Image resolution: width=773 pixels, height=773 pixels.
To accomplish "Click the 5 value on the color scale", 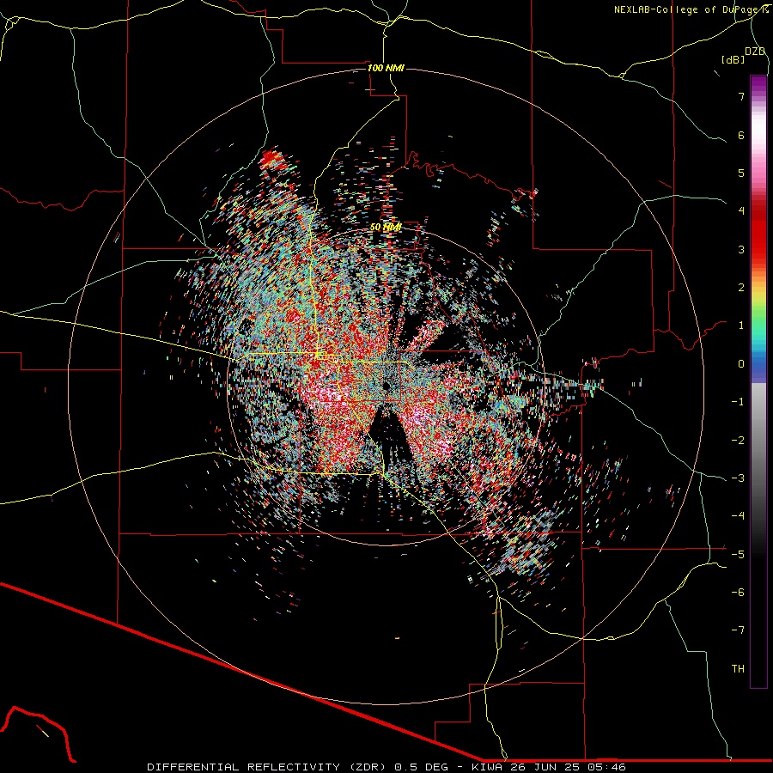I will (x=741, y=173).
